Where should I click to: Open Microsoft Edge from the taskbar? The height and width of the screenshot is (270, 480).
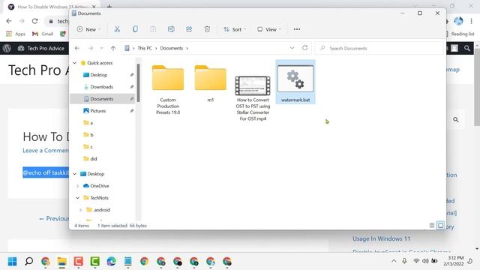(112, 262)
